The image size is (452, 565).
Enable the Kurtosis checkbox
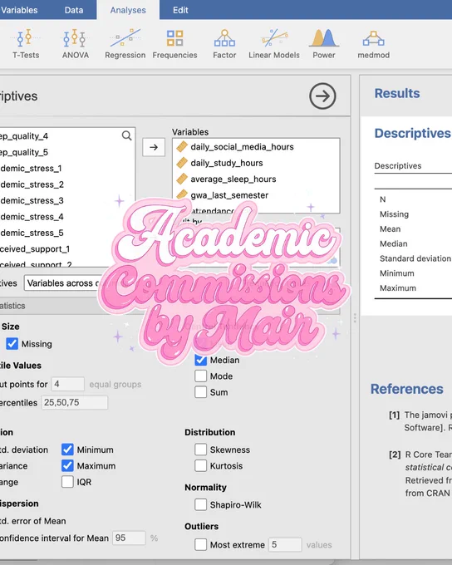click(x=201, y=465)
